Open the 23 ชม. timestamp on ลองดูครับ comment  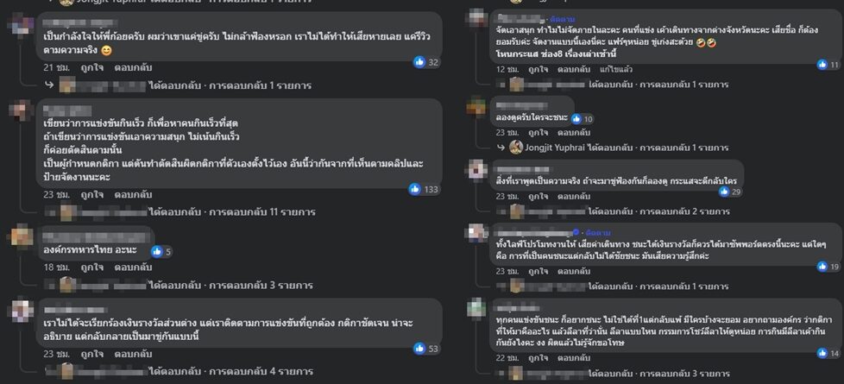[506, 133]
